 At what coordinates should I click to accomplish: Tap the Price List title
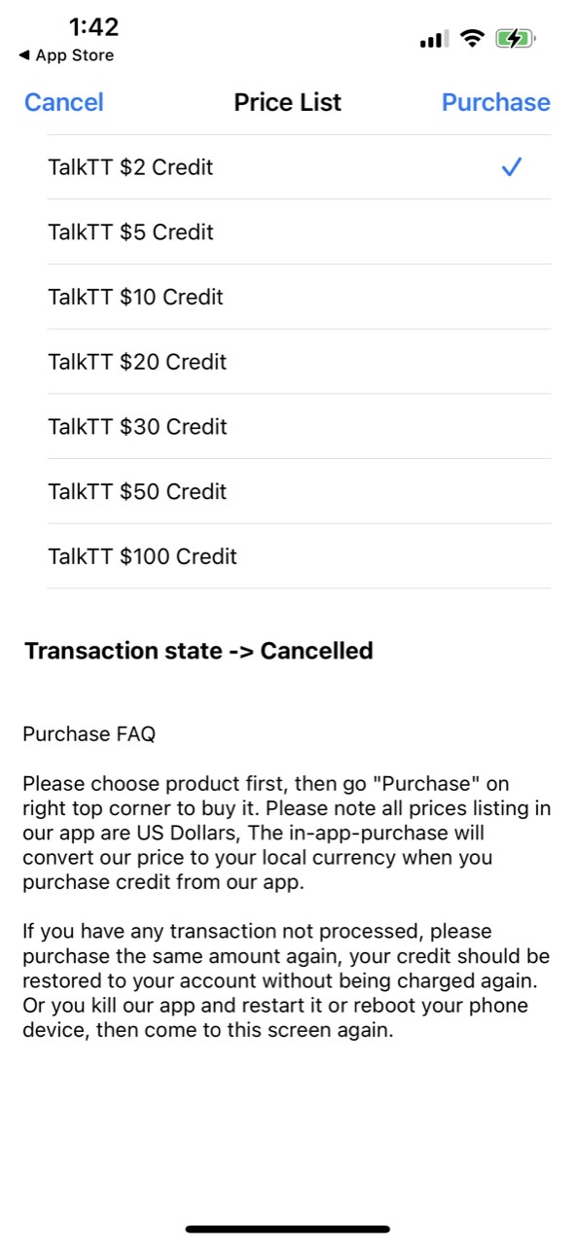287,102
